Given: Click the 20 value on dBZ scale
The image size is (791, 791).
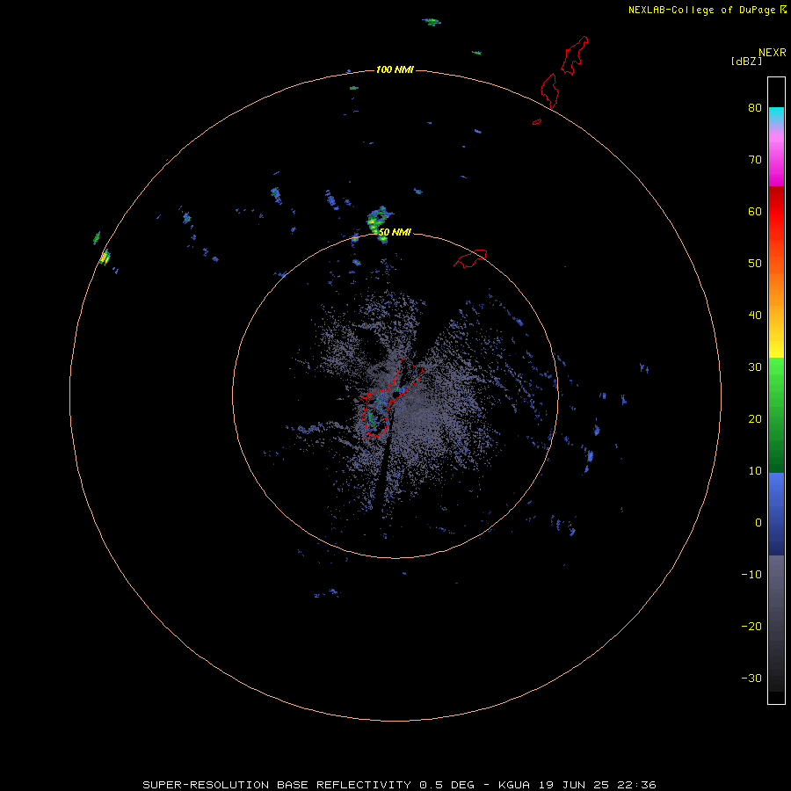Looking at the screenshot, I should point(755,418).
